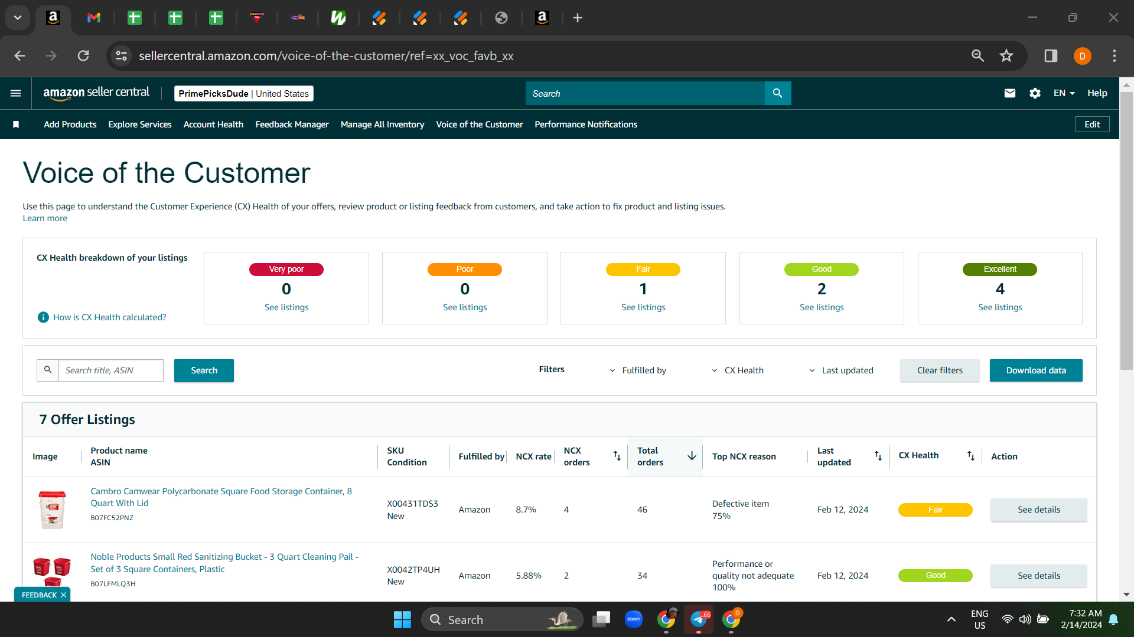Viewport: 1134px width, 637px height.
Task: Sort by CX Health column arrows
Action: 971,456
